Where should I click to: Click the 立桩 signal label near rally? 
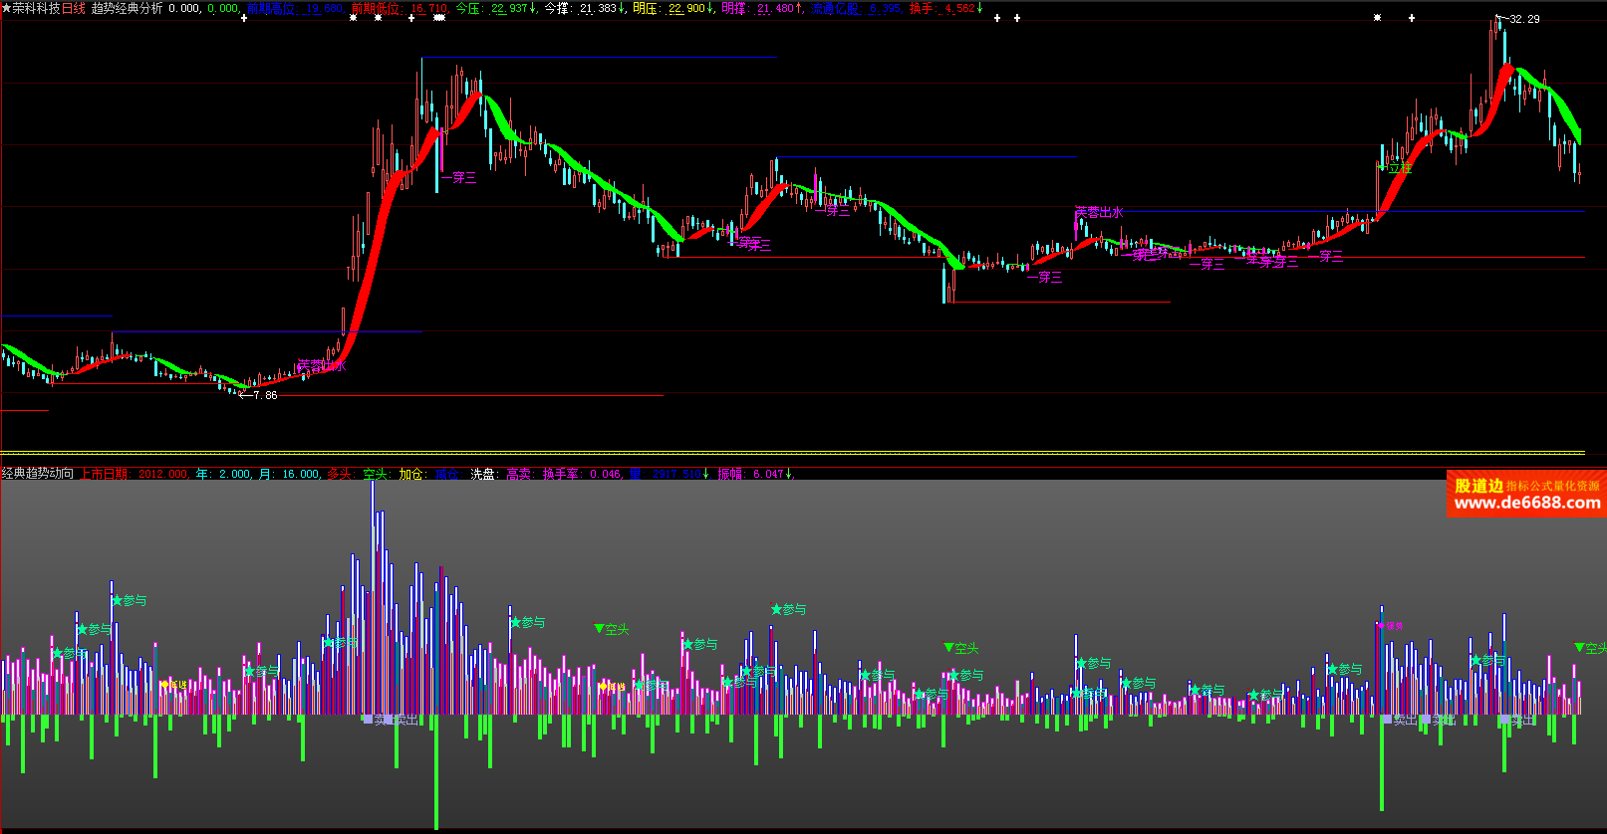[1400, 168]
